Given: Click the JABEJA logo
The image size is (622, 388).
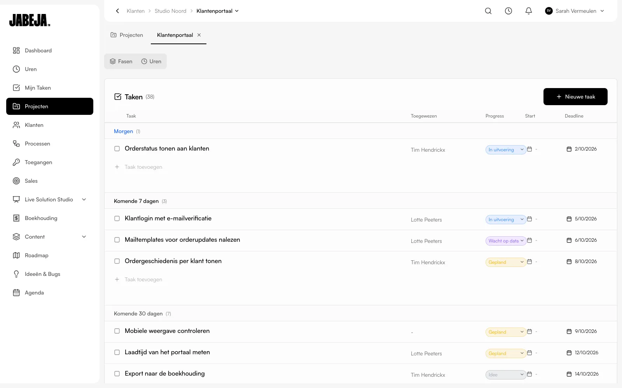Looking at the screenshot, I should coord(30,20).
